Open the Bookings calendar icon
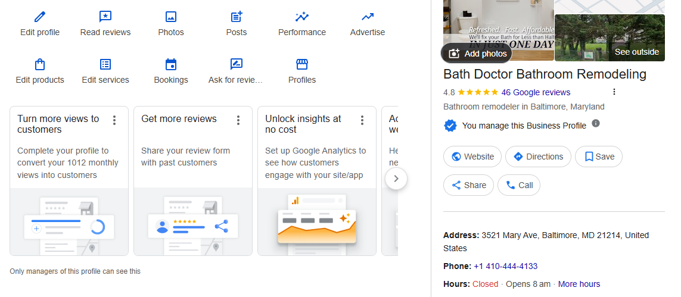 pos(171,65)
